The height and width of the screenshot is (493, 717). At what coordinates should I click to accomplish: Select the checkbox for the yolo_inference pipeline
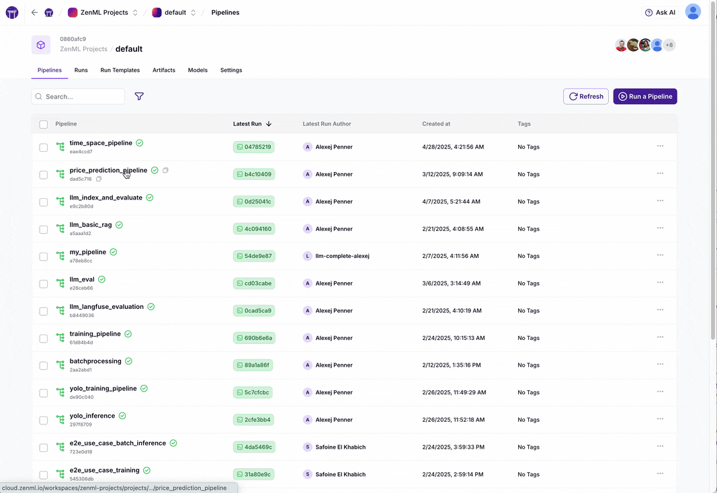click(44, 420)
